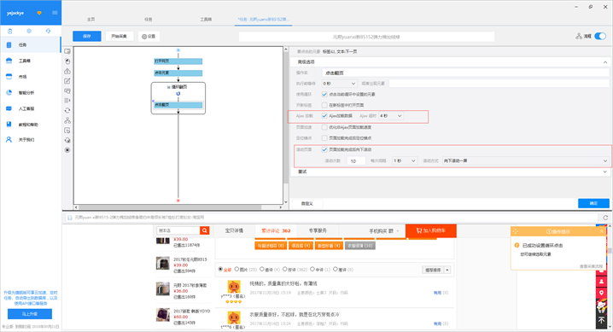Click the 设置 button with gear

click(149, 37)
